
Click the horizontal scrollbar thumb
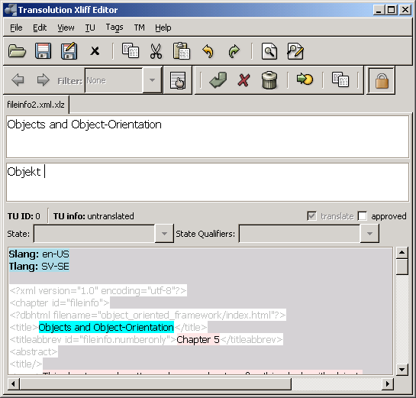[156, 384]
